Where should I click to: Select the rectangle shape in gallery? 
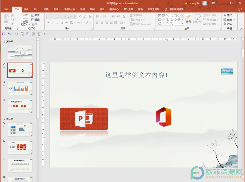pyautogui.click(x=175, y=15)
